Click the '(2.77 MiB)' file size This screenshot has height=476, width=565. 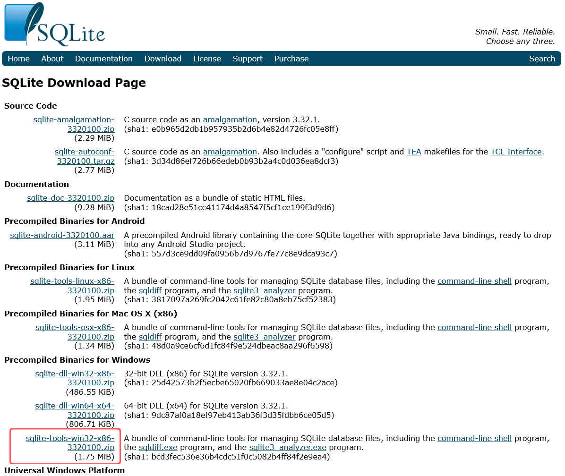pos(94,170)
